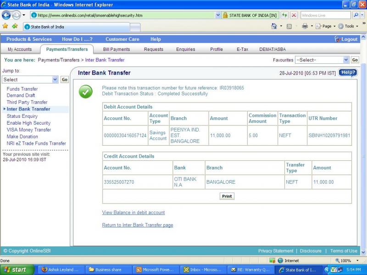
Task: Open the Disclosure footer link
Action: [x=311, y=251]
